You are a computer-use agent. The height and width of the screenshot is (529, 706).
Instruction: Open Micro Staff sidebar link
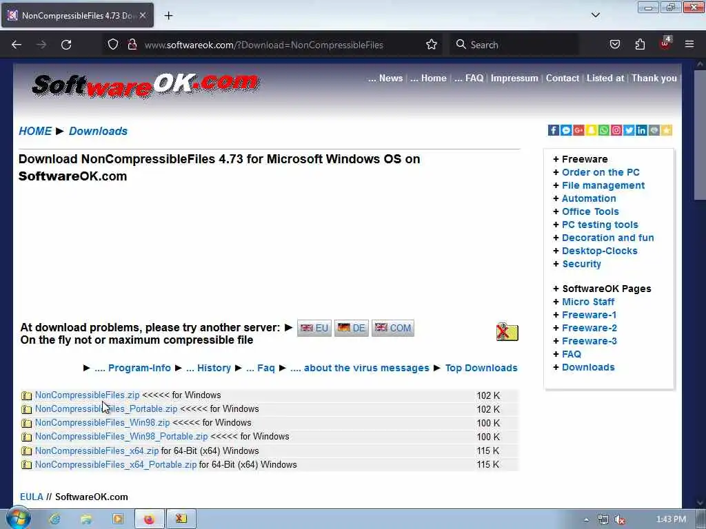[x=588, y=302]
